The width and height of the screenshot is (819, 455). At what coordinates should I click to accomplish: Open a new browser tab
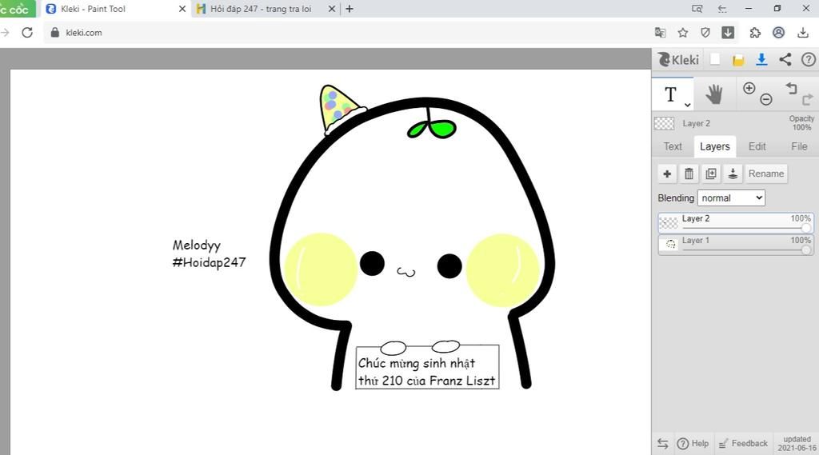(x=350, y=9)
